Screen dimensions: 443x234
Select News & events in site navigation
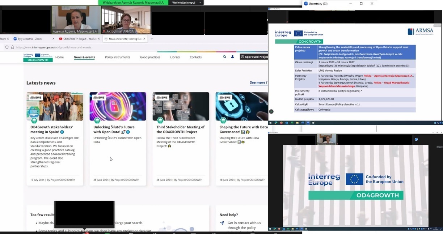click(84, 57)
